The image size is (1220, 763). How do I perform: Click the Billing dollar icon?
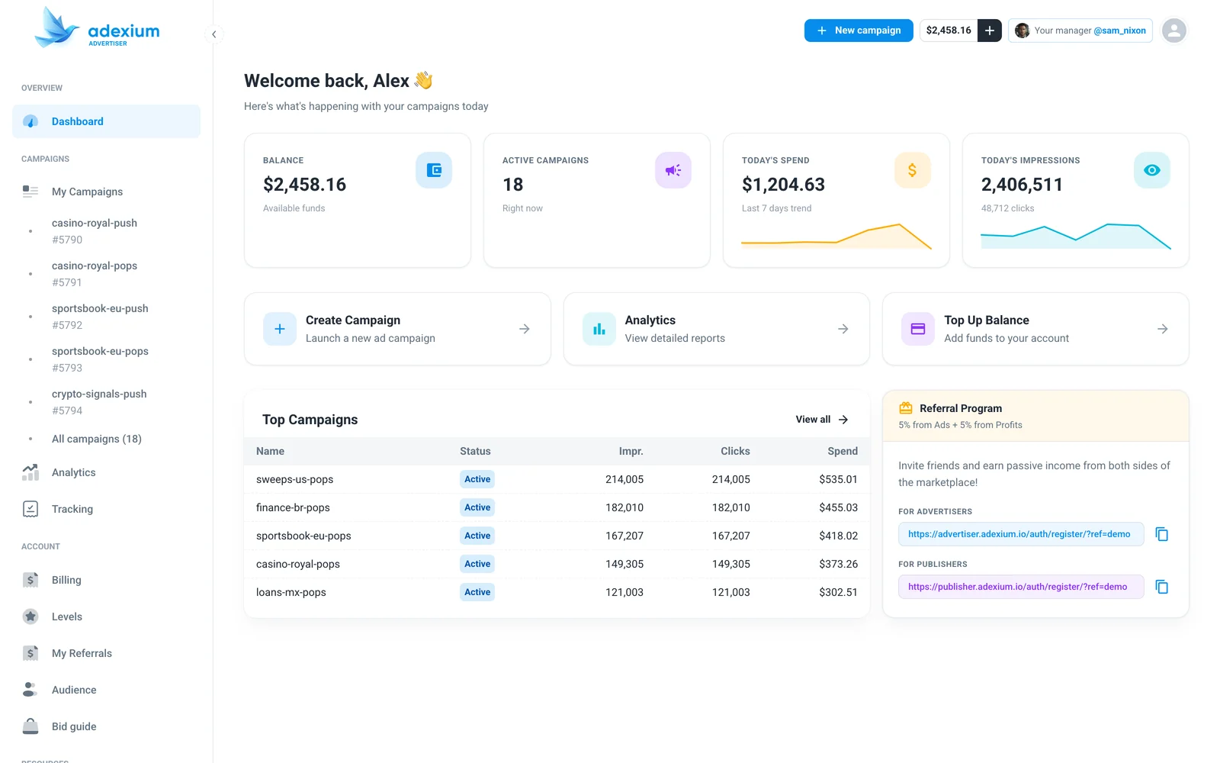click(x=30, y=580)
